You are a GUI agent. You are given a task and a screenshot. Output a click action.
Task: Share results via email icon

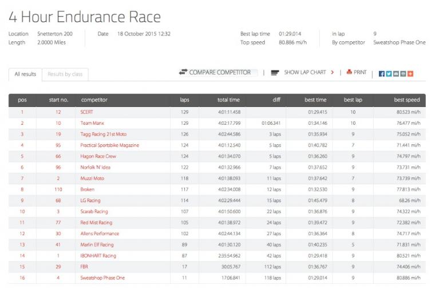point(396,74)
